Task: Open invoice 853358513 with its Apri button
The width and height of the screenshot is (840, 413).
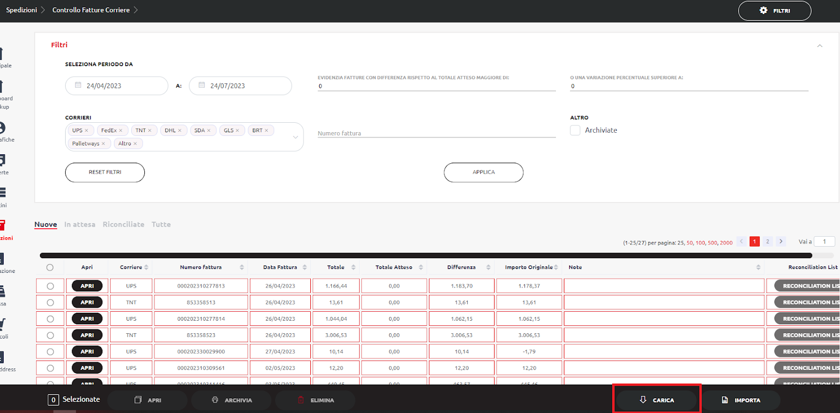Action: [87, 302]
